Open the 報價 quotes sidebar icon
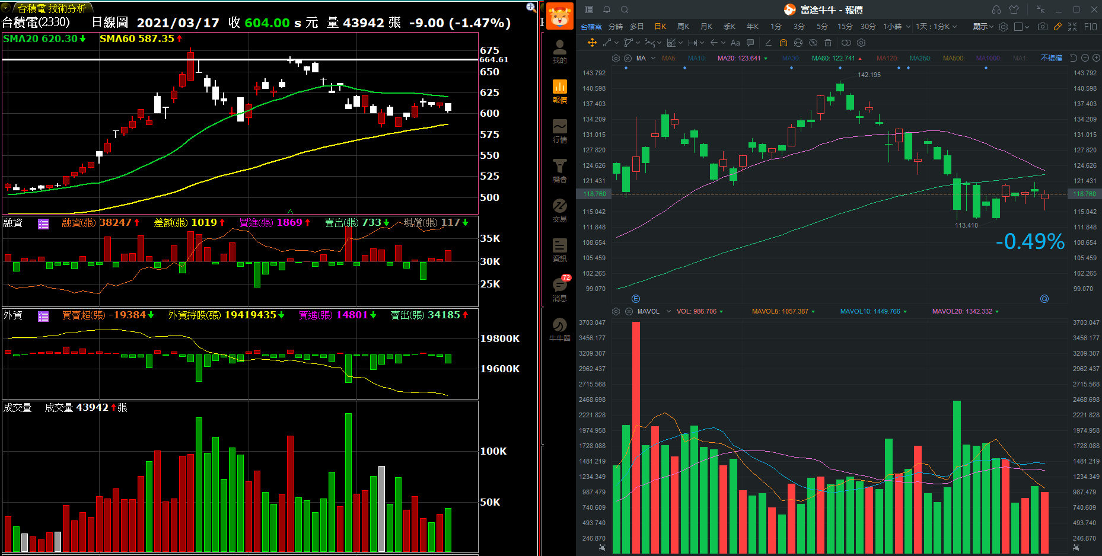The image size is (1102, 556). pyautogui.click(x=559, y=91)
